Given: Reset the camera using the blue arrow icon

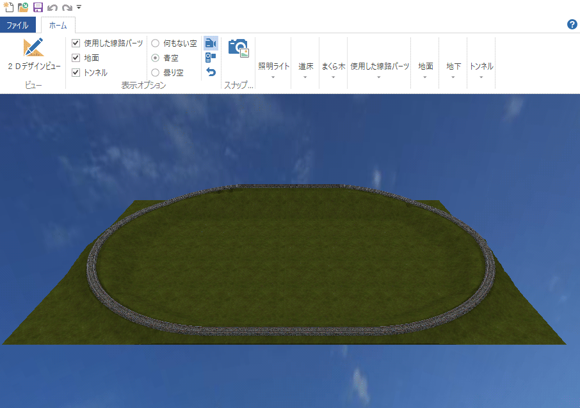Looking at the screenshot, I should coord(211,72).
